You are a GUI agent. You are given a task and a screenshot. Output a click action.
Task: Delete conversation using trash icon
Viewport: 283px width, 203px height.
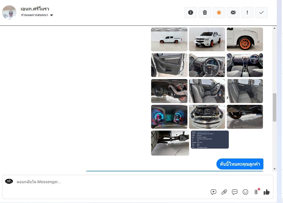pyautogui.click(x=205, y=13)
